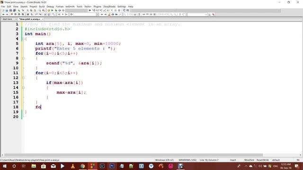This screenshot has height=170, width=303.
Task: Open the Debugging windows icon
Action: click(x=124, y=10)
